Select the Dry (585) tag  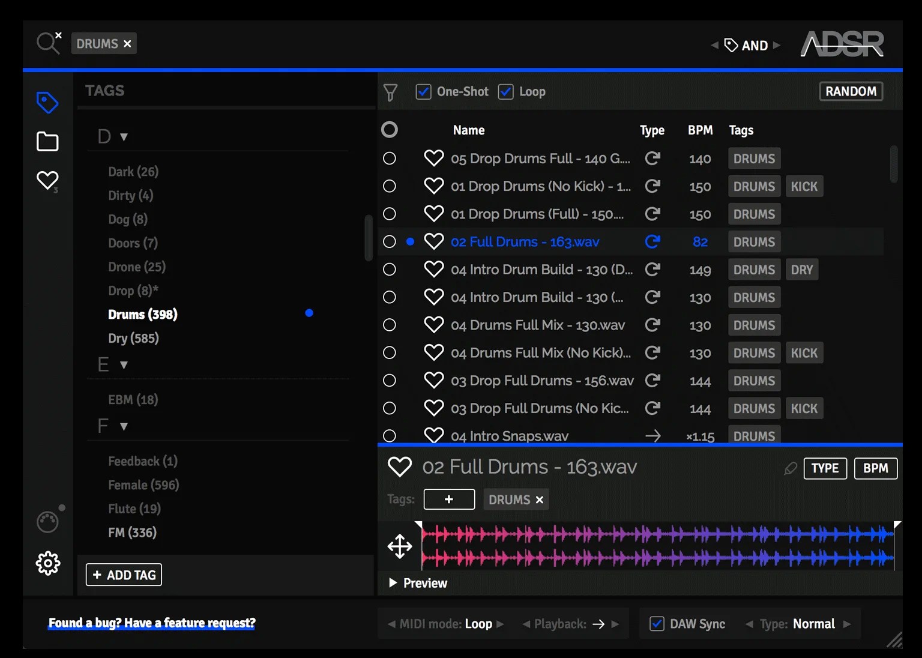click(133, 338)
